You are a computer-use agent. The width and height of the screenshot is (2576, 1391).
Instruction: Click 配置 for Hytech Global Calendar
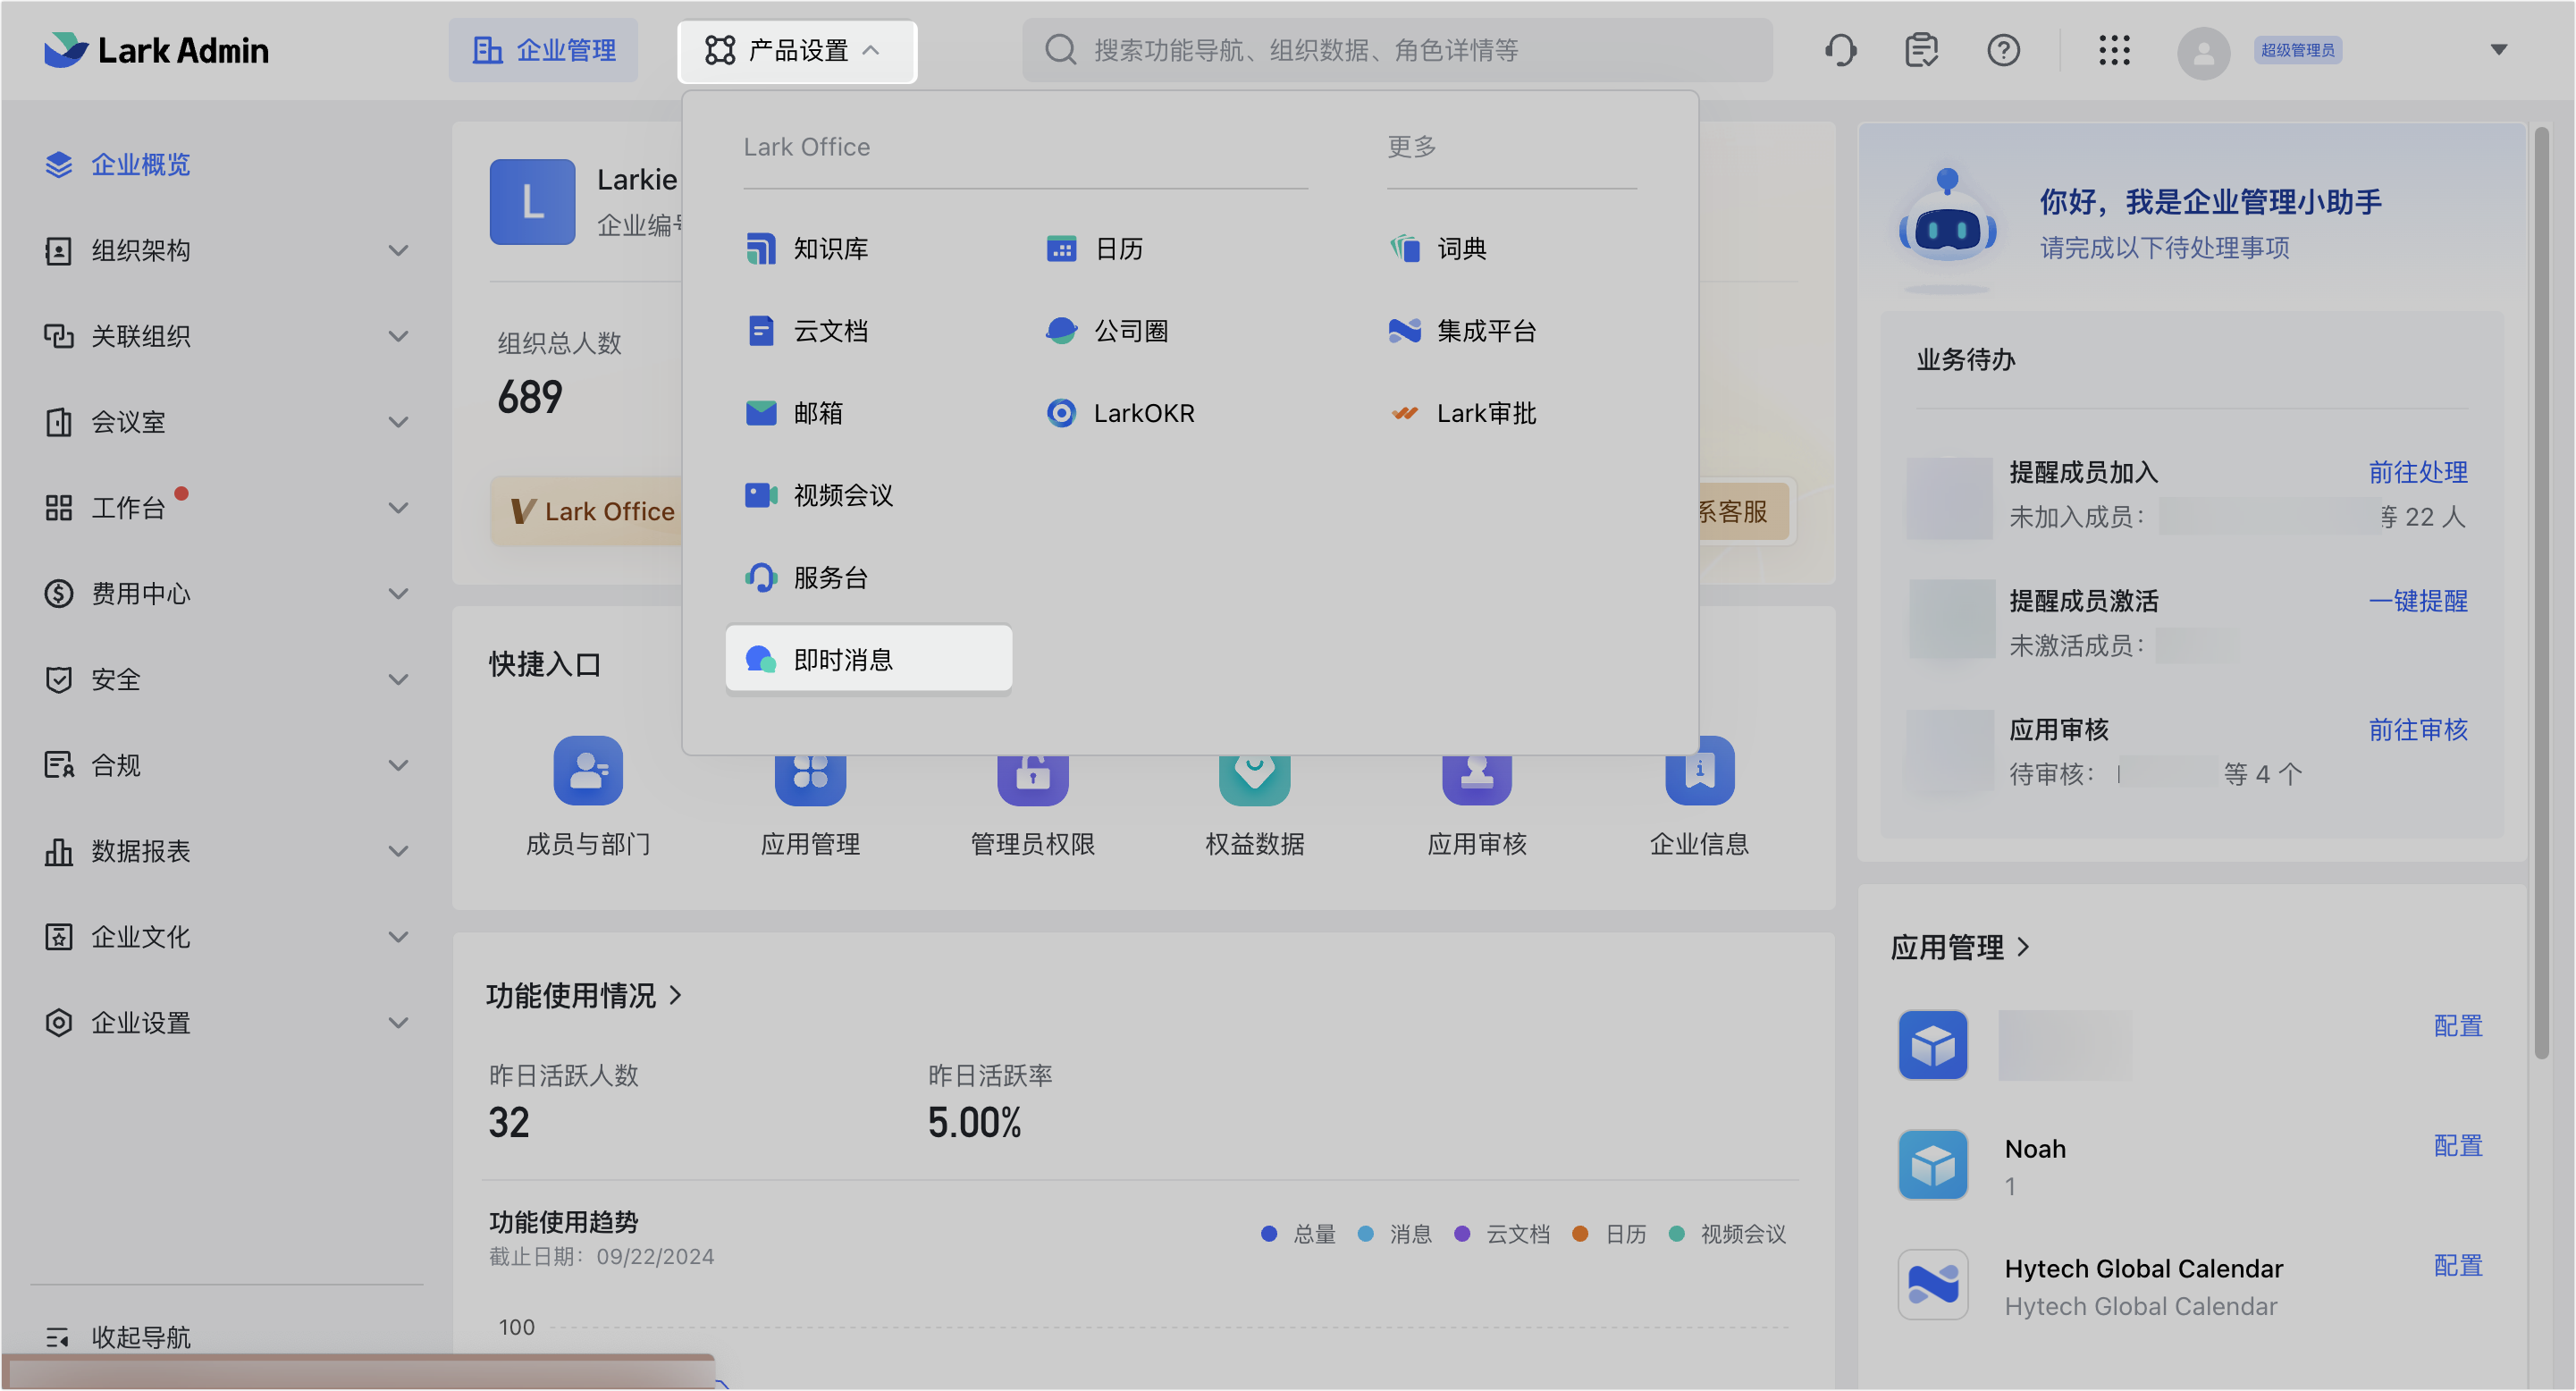[2457, 1265]
